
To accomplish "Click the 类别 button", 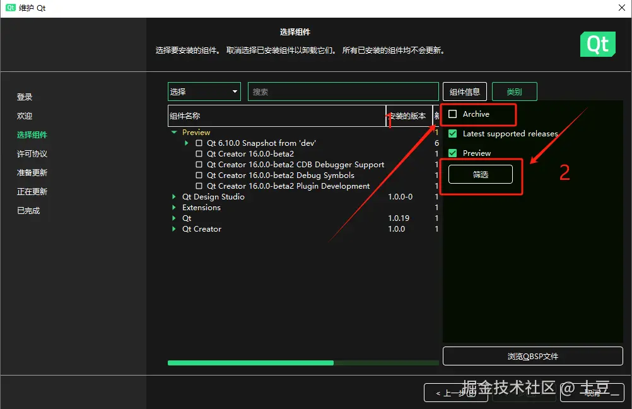I will (514, 92).
